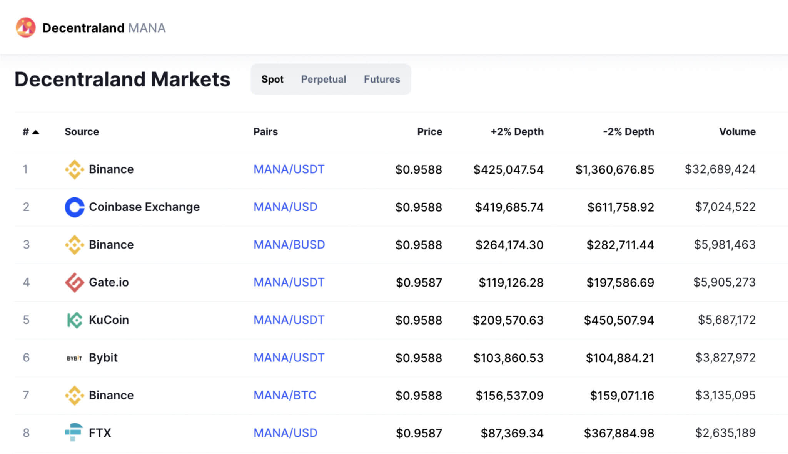788x454 pixels.
Task: Click volume value $5,905,273
Action: [x=725, y=282]
